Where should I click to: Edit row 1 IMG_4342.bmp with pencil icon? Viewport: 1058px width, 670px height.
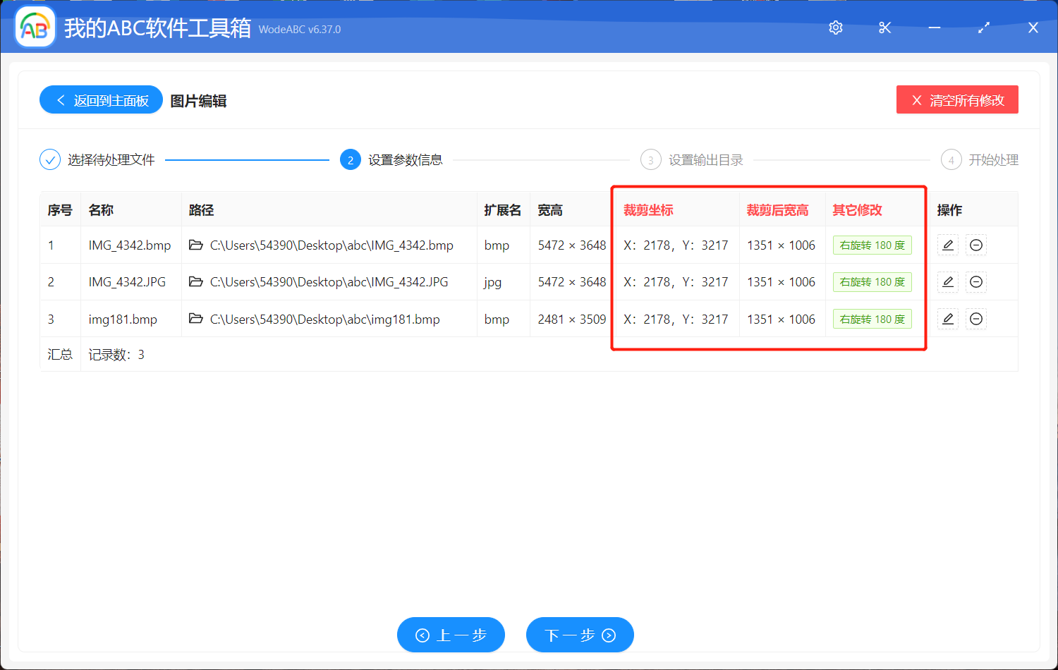point(948,245)
